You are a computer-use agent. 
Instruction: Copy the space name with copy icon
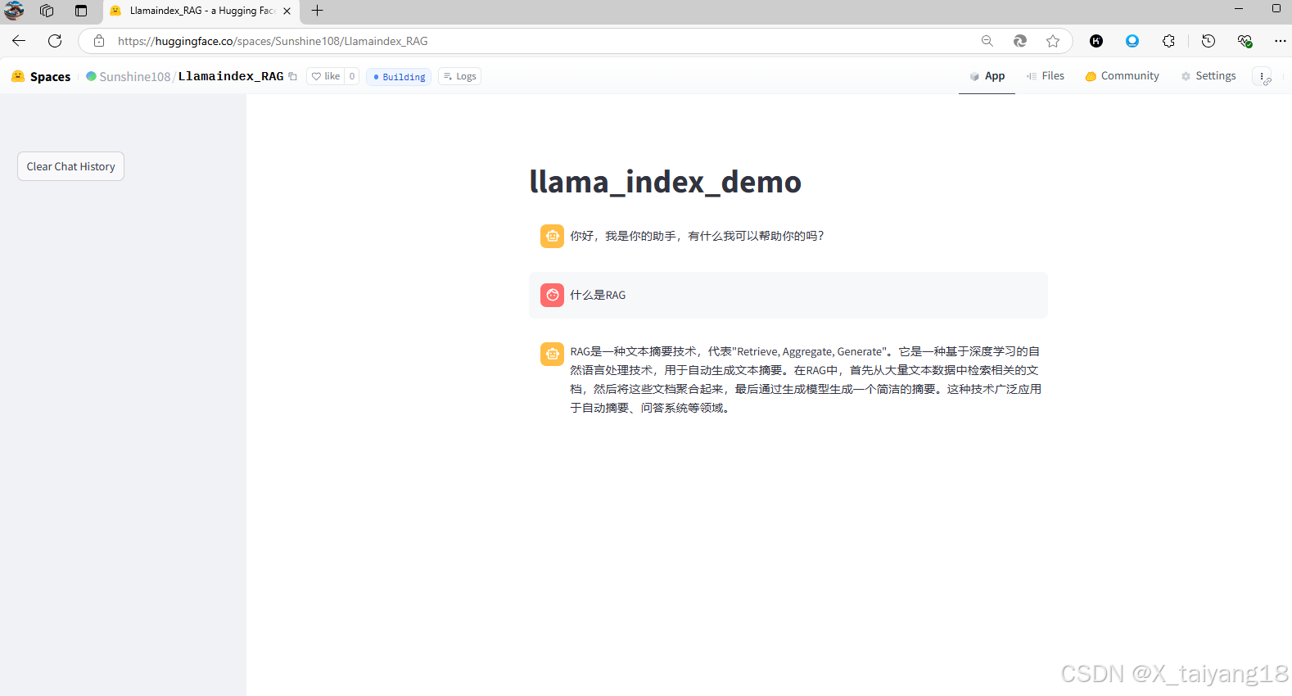292,76
